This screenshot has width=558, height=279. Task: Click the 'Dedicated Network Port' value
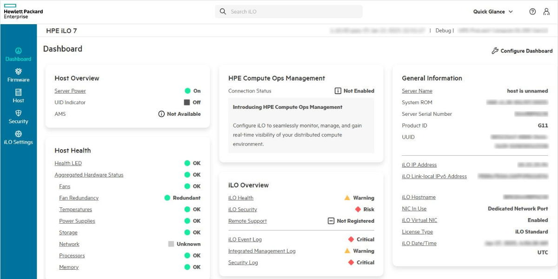tap(518, 209)
